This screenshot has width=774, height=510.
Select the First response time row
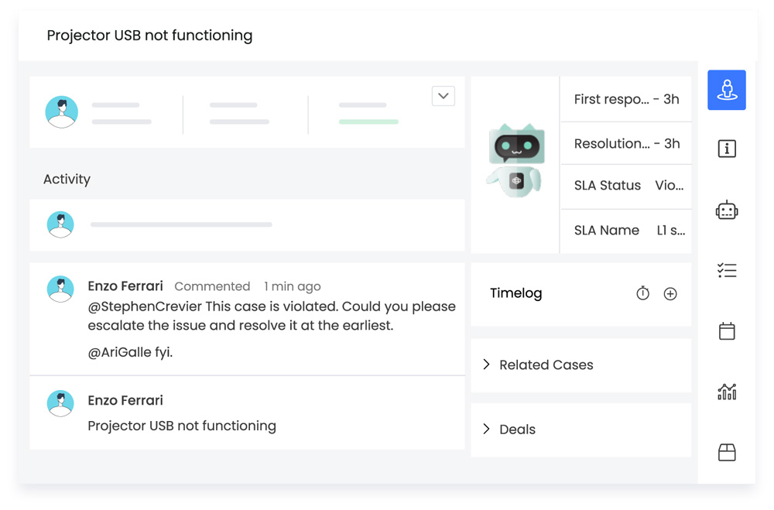[x=627, y=99]
